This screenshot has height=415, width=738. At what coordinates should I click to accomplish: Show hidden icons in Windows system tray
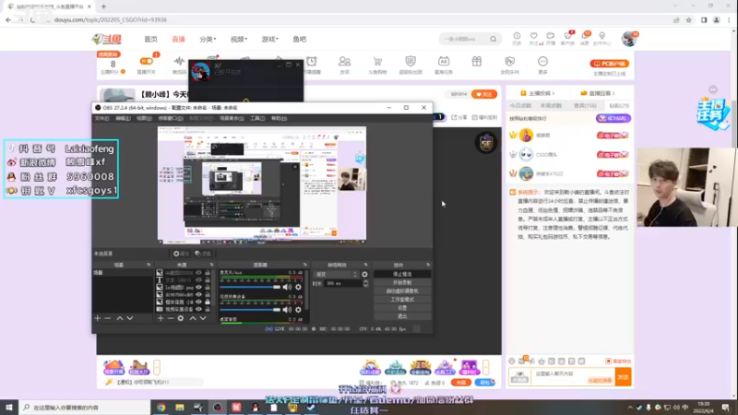[x=630, y=408]
